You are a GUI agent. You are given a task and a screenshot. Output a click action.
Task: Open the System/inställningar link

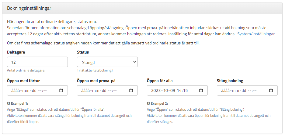click(x=256, y=34)
